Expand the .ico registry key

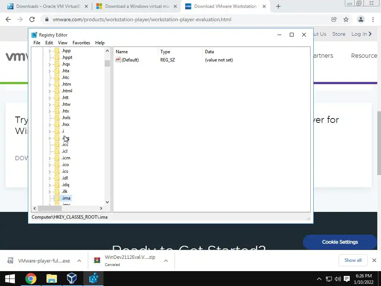coord(49,165)
